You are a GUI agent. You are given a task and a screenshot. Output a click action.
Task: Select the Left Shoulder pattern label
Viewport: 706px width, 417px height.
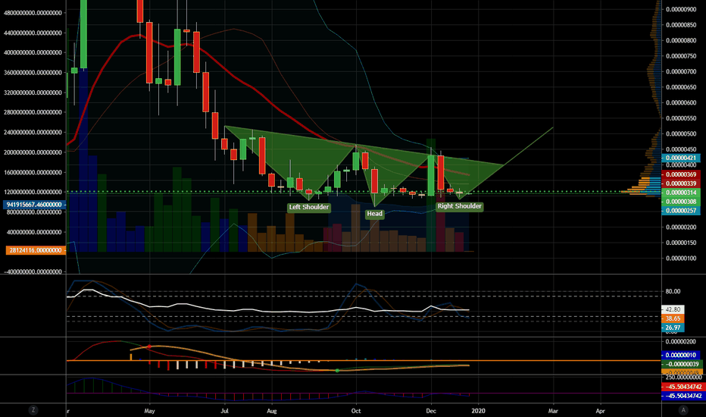click(309, 208)
